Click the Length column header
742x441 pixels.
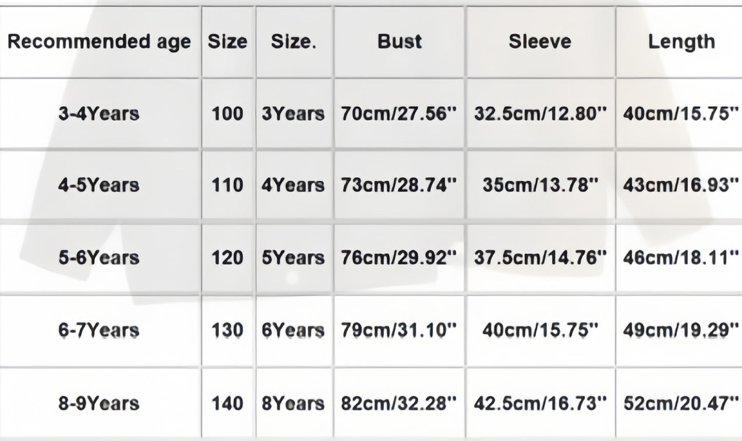point(681,42)
